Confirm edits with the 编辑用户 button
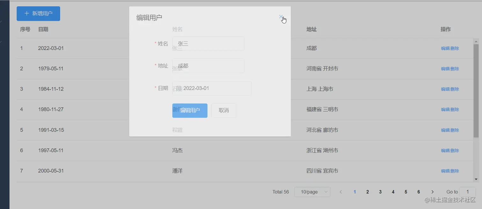Image resolution: width=482 pixels, height=209 pixels. point(190,110)
